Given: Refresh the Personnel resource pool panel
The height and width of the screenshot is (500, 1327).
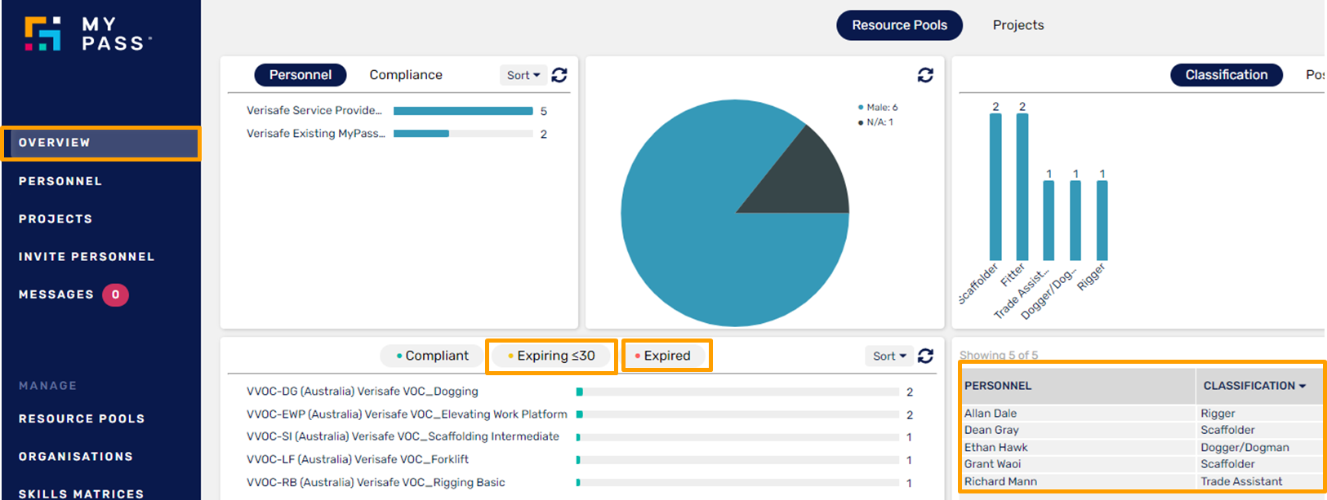Looking at the screenshot, I should click(x=559, y=75).
